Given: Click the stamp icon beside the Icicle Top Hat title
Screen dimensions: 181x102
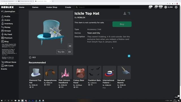Looking at the screenshot, I should coord(125,13).
